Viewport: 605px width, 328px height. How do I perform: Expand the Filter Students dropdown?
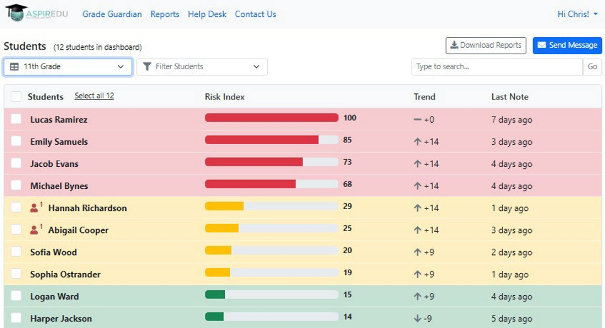click(x=202, y=67)
